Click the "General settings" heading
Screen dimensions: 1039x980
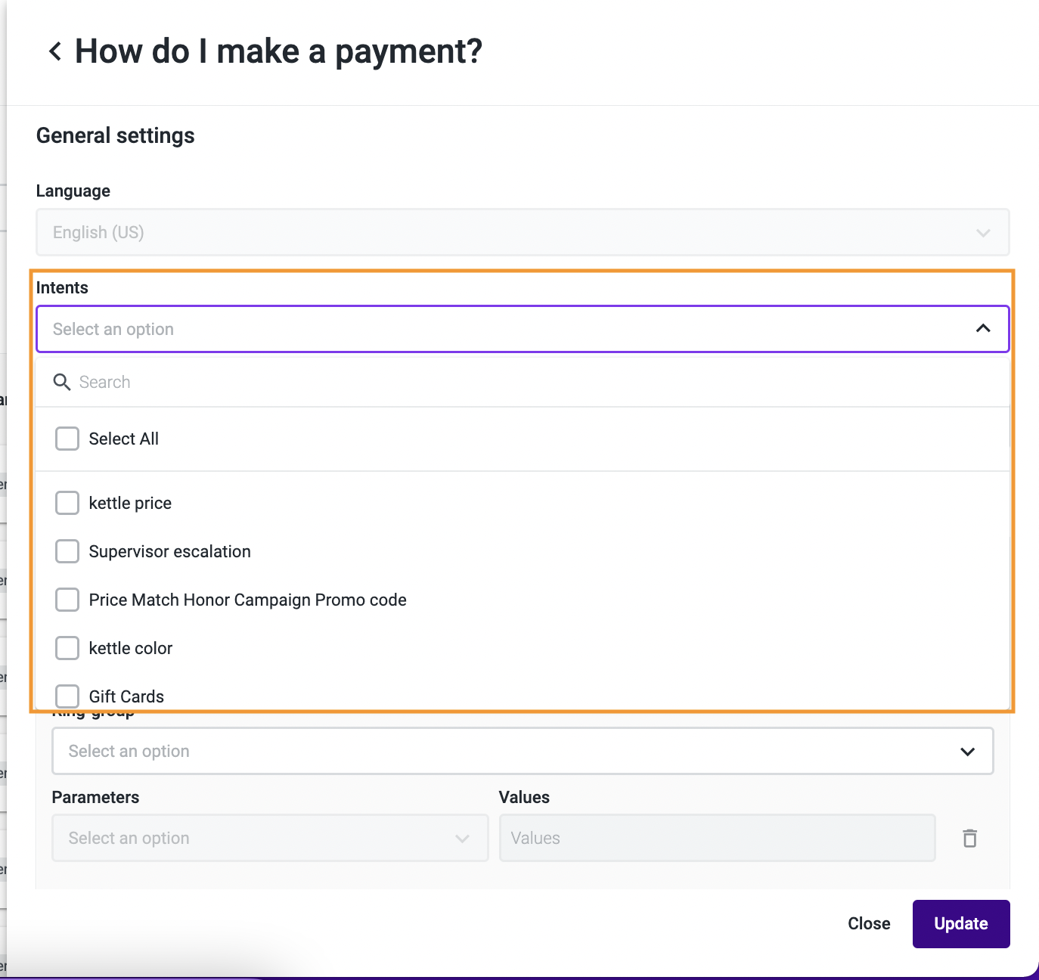tap(116, 135)
